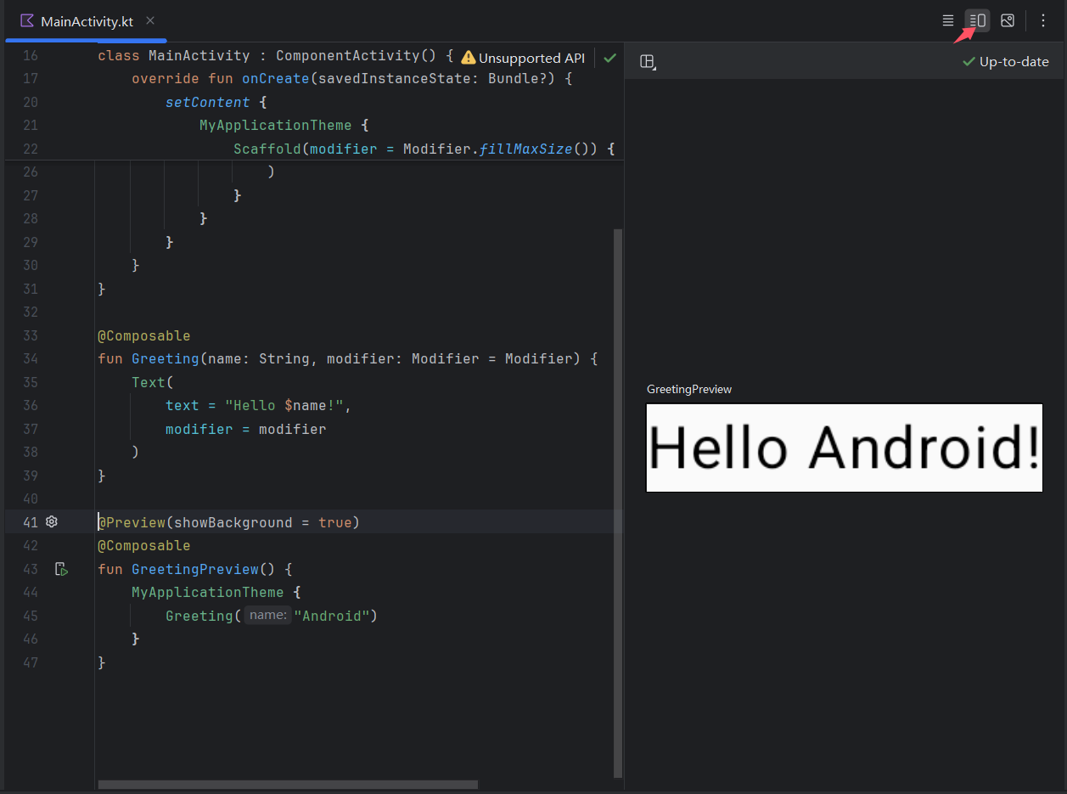Click line number 47 in gutter

31,662
